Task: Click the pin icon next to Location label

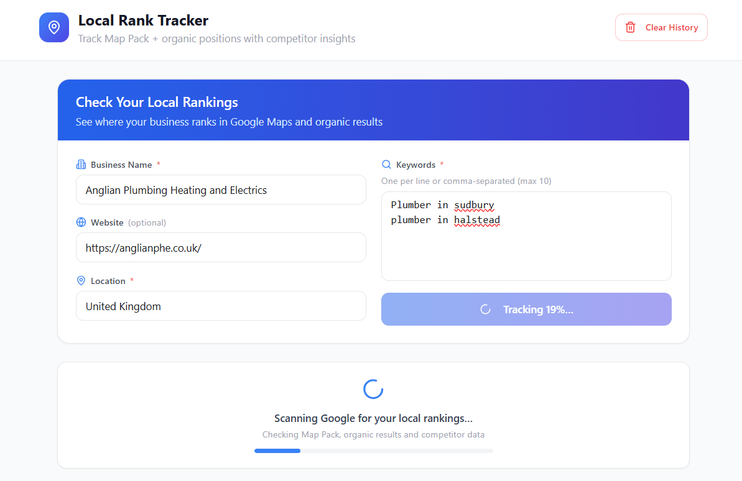Action: point(81,281)
